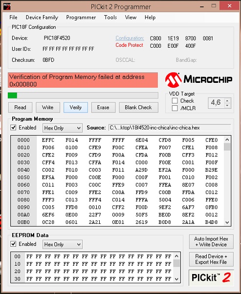Toggle the VDD Target Check checkbox
The height and width of the screenshot is (294, 241).
pos(175,101)
